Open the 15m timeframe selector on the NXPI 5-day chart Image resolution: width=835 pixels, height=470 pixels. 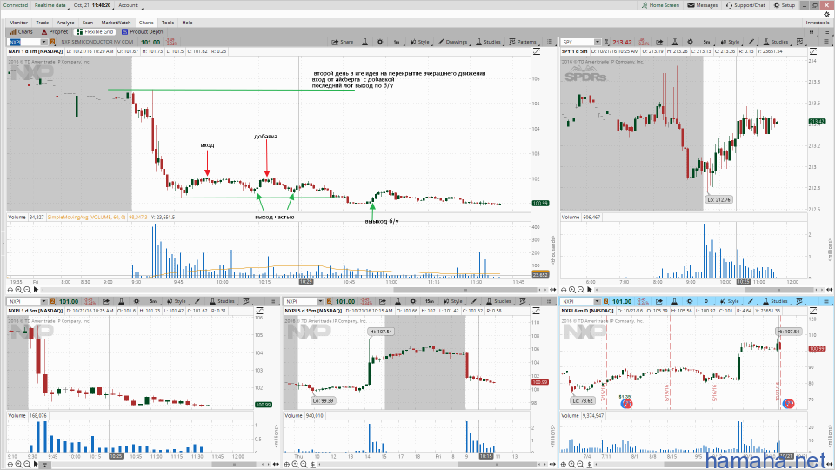tap(429, 301)
